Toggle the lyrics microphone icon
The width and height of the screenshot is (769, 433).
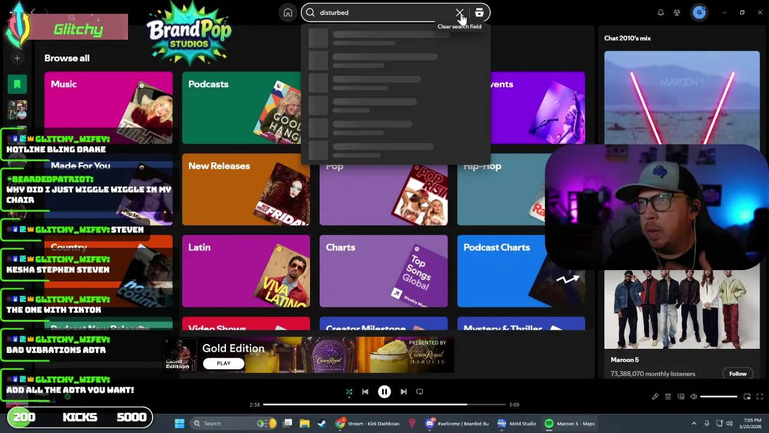[x=655, y=397]
